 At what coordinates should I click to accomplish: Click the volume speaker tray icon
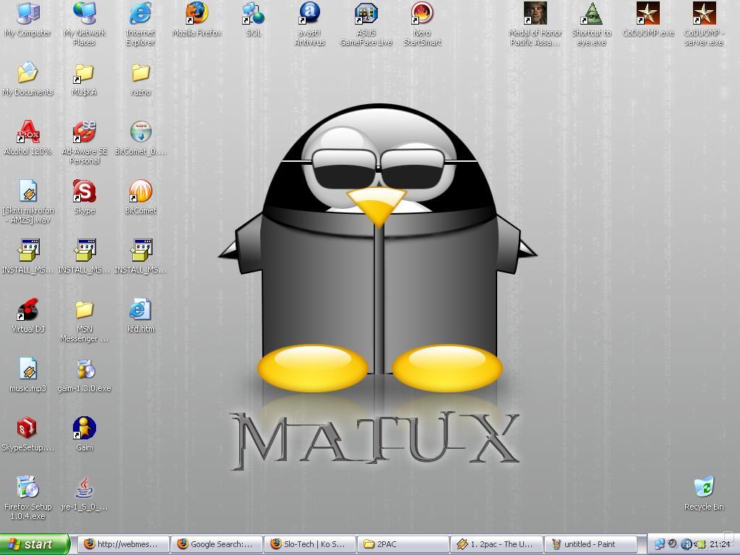673,543
